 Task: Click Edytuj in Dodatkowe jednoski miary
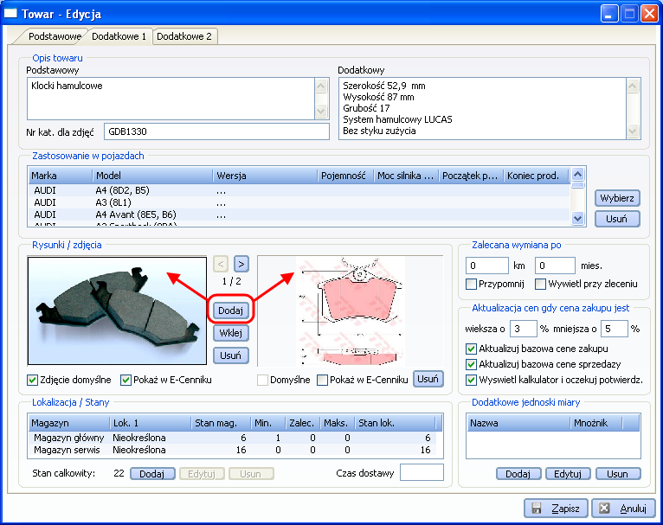[568, 474]
